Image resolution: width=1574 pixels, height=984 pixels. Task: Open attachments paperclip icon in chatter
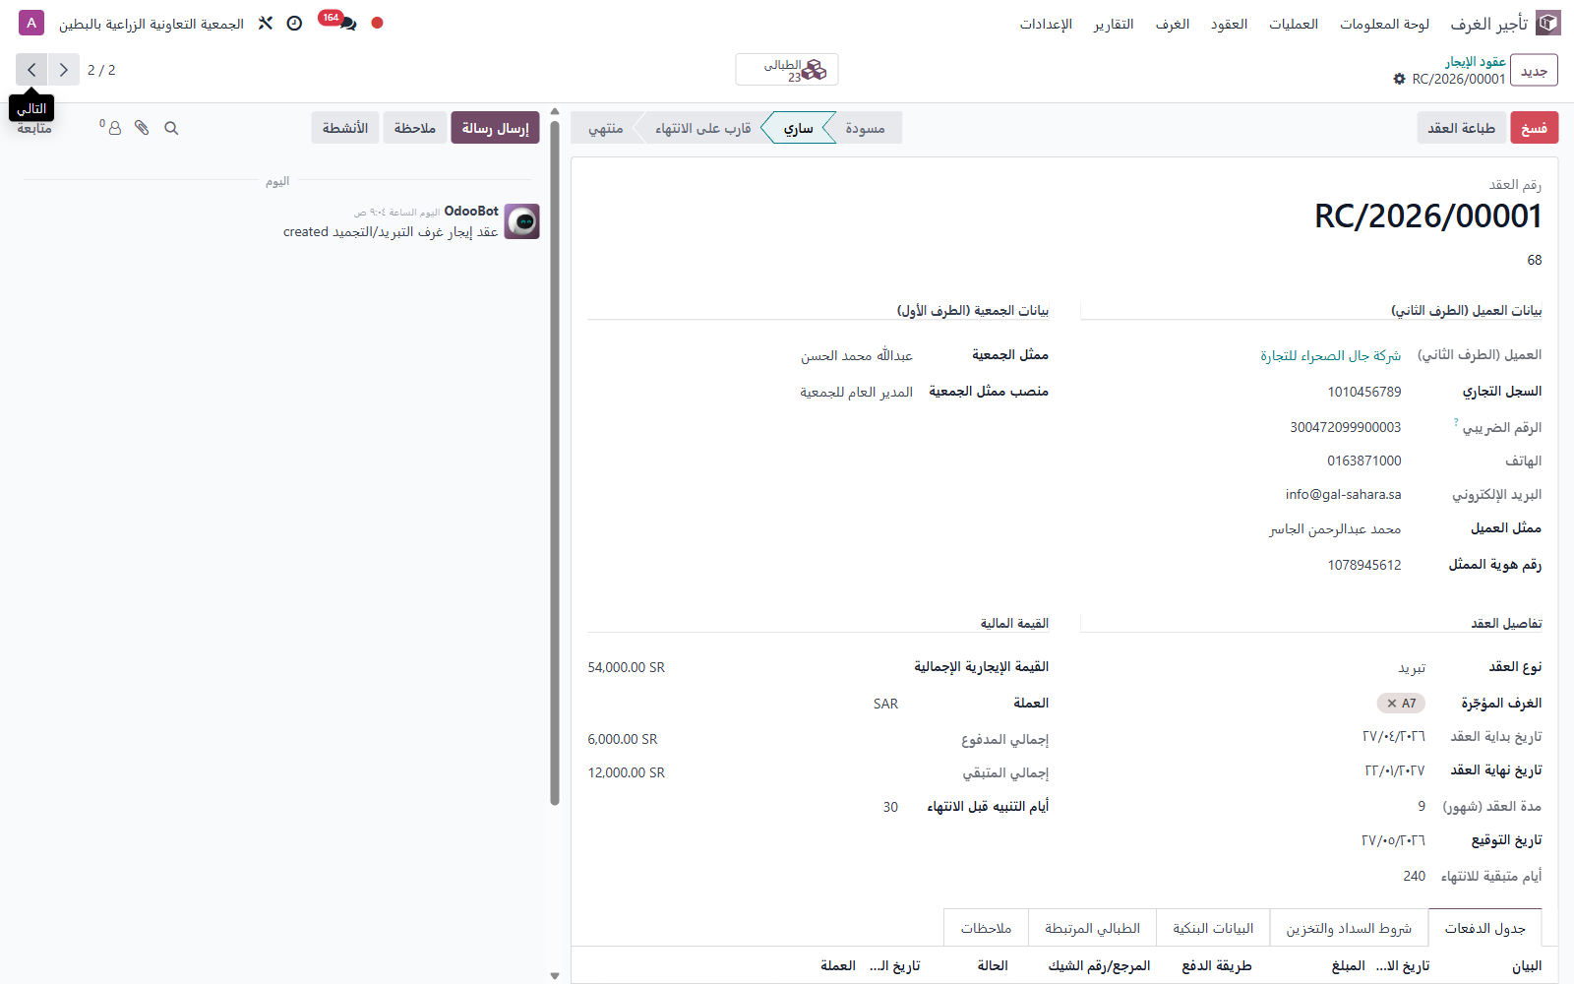pos(142,128)
